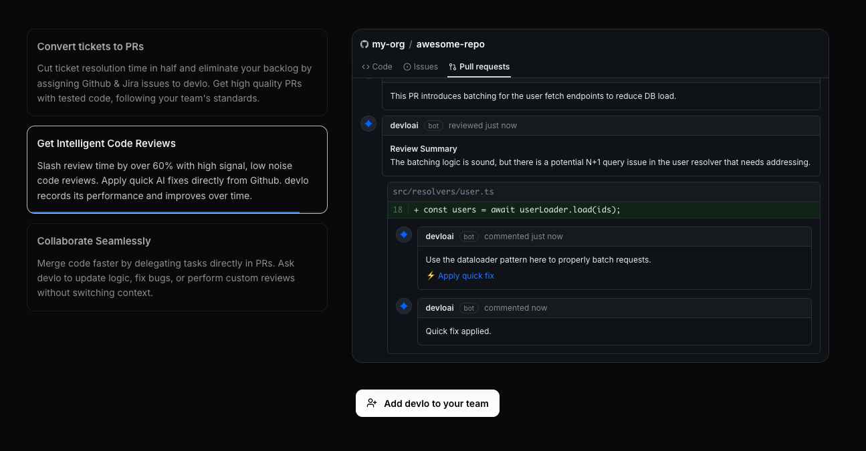
Task: Switch to the Issues tab
Action: (x=421, y=67)
